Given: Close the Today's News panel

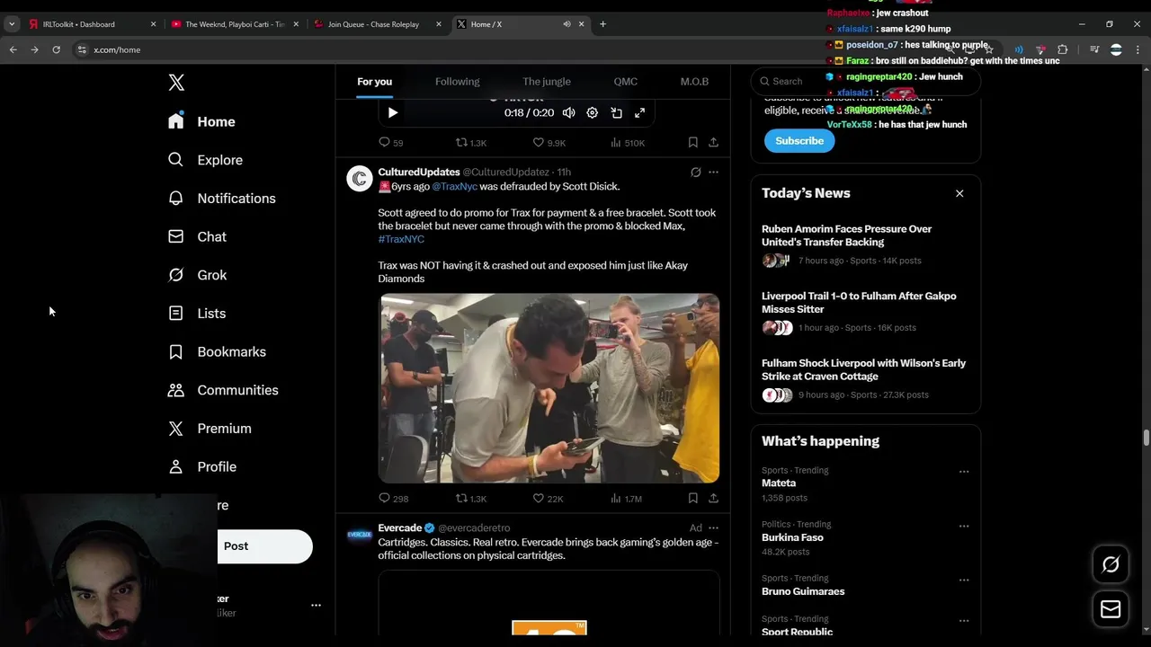Looking at the screenshot, I should pos(959,193).
